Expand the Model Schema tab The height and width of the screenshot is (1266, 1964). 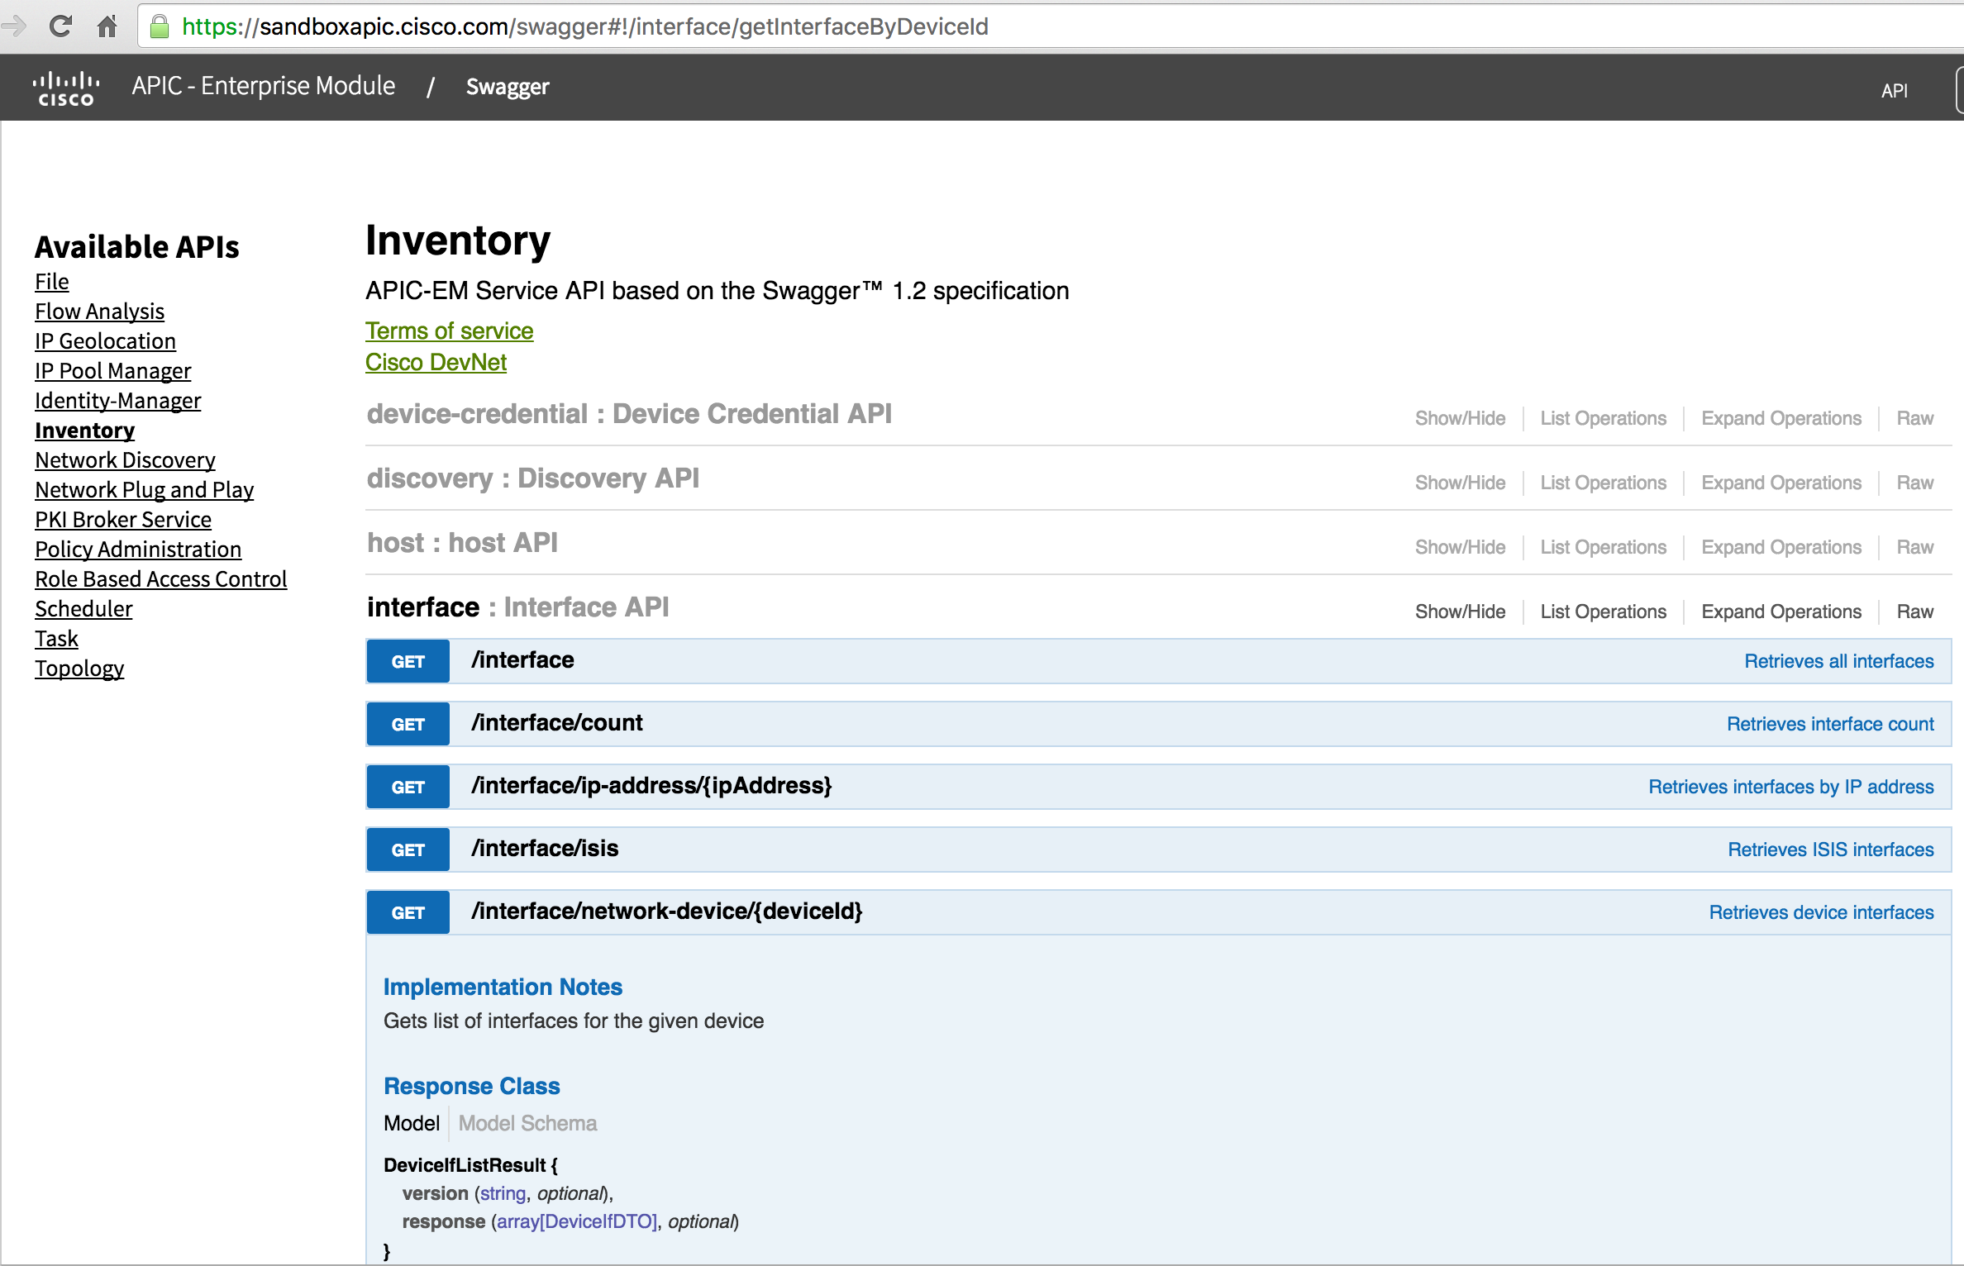527,1123
